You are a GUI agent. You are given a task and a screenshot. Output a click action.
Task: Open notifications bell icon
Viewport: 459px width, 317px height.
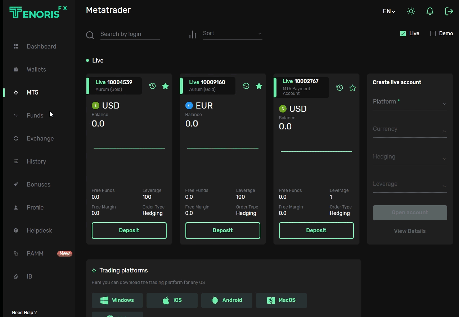tap(429, 12)
